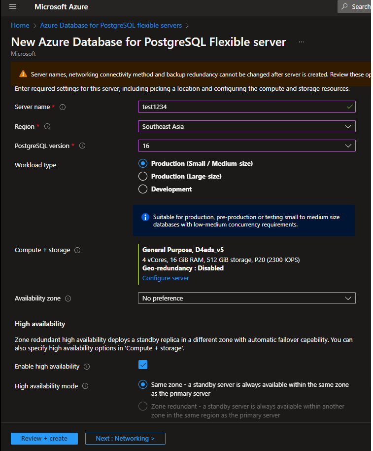Open the Availability zone dropdown

(247, 298)
